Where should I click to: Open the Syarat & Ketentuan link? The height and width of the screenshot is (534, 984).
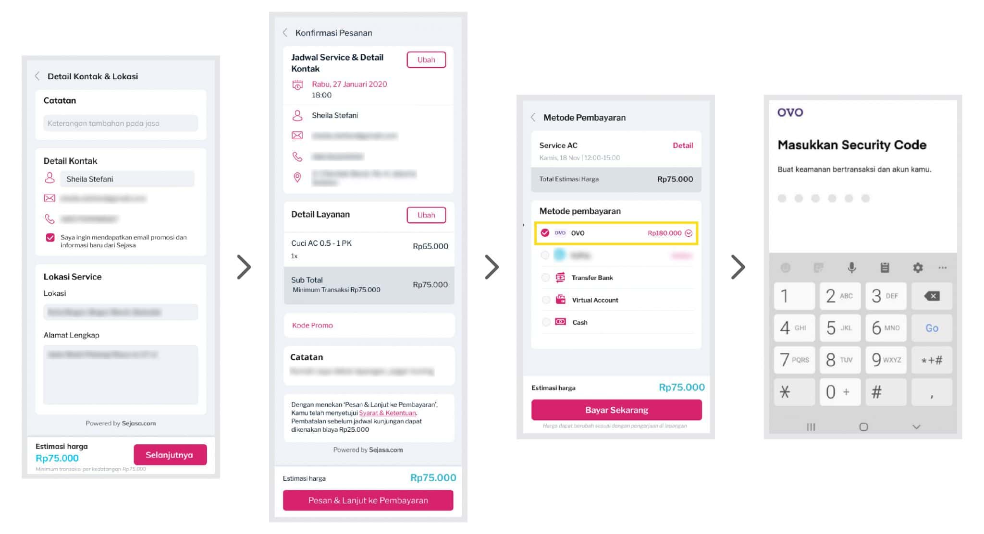pyautogui.click(x=387, y=413)
